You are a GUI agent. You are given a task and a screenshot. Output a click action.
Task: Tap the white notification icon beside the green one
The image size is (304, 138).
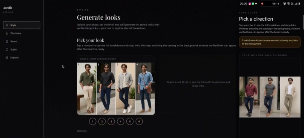point(256,4)
